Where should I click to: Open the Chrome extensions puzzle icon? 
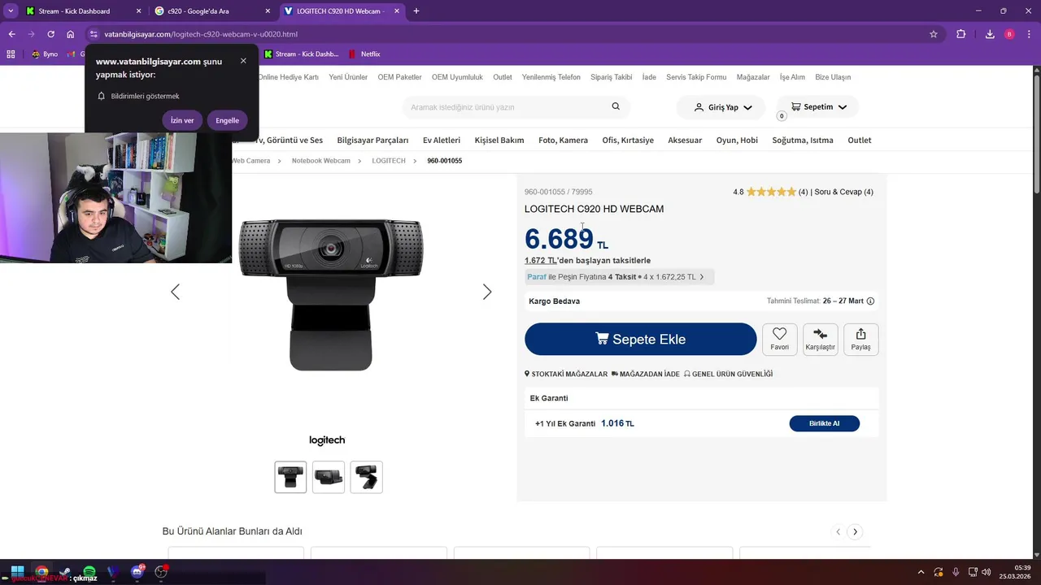960,34
